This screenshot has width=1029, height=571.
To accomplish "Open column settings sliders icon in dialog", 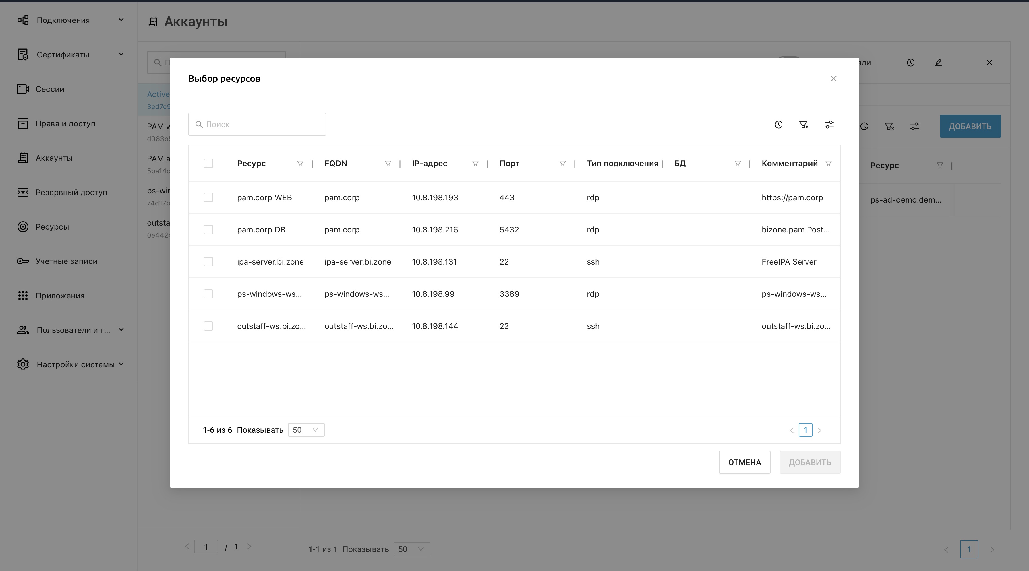I will click(x=829, y=125).
